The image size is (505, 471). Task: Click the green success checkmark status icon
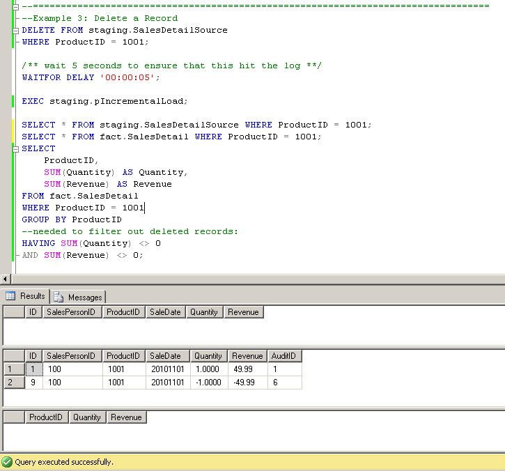tap(7, 462)
